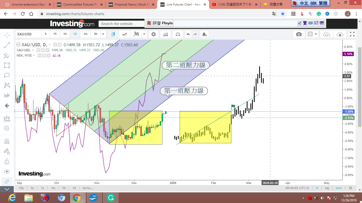Select the callout text annotation tool

[x=7, y=75]
